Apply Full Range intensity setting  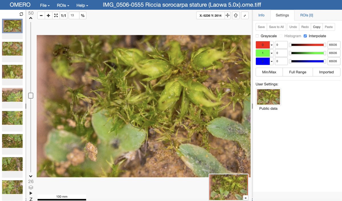coord(298,72)
